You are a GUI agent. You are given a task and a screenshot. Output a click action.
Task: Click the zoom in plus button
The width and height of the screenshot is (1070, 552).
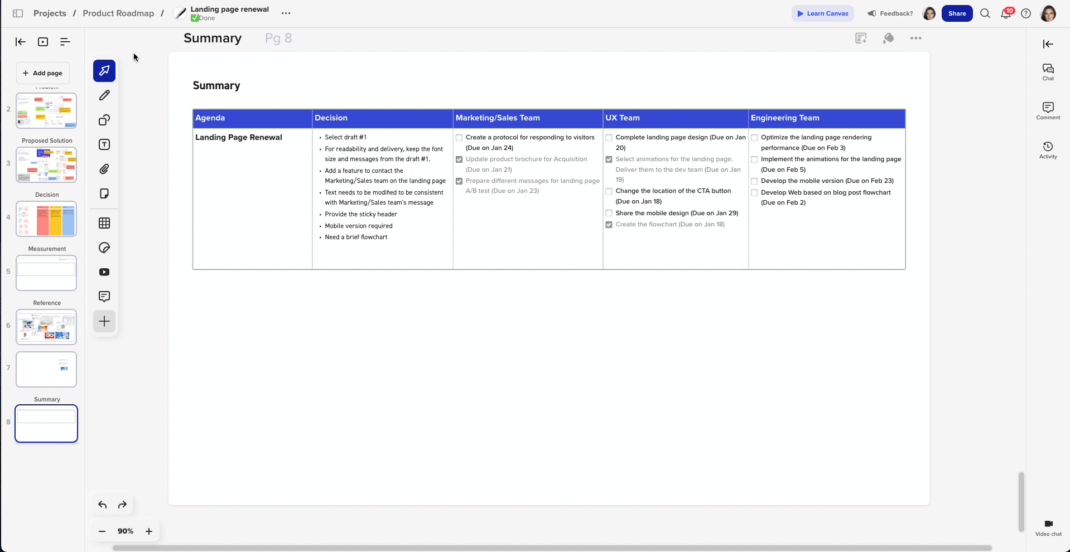149,531
